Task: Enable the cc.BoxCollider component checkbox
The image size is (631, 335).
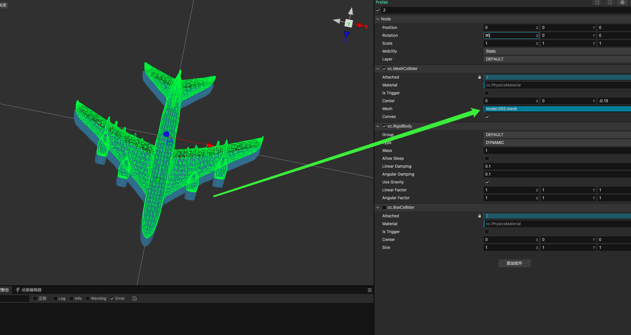Action: click(x=384, y=207)
